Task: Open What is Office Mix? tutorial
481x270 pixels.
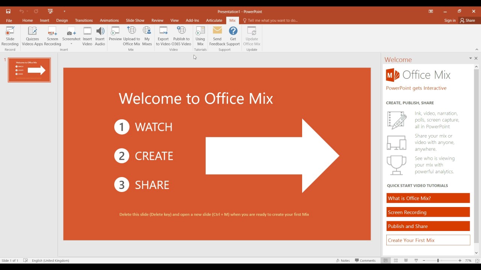Action: pos(428,198)
